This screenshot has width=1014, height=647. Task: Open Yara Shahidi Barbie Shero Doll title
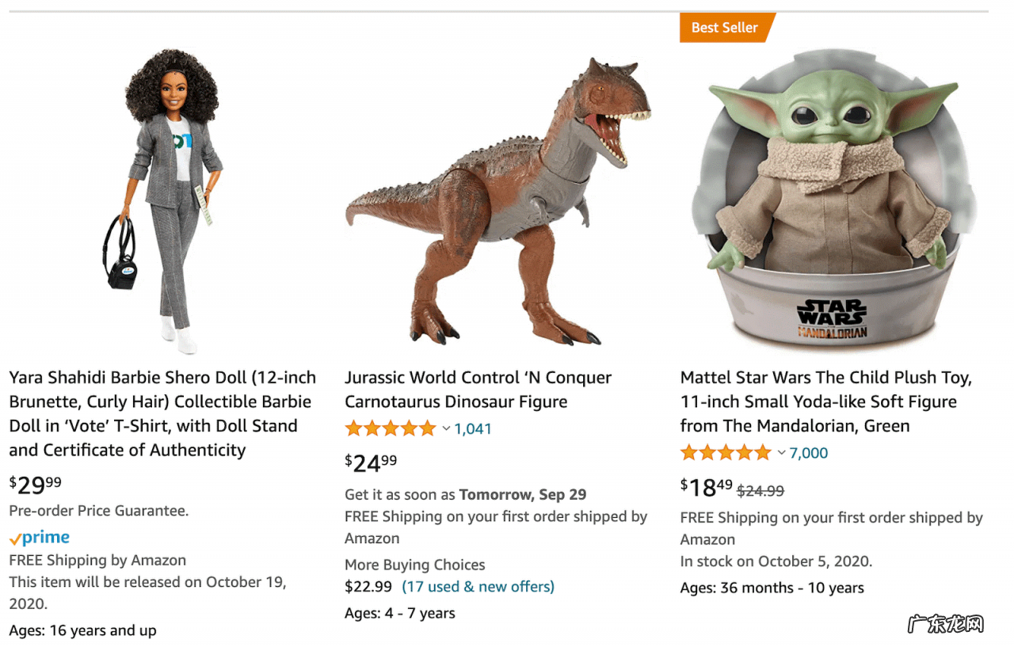162,413
